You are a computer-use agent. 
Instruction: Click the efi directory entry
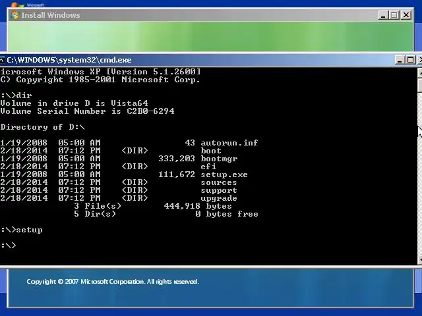[208, 167]
